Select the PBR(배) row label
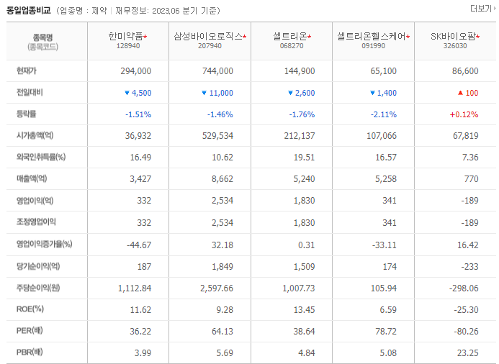499x364 pixels. (30, 352)
